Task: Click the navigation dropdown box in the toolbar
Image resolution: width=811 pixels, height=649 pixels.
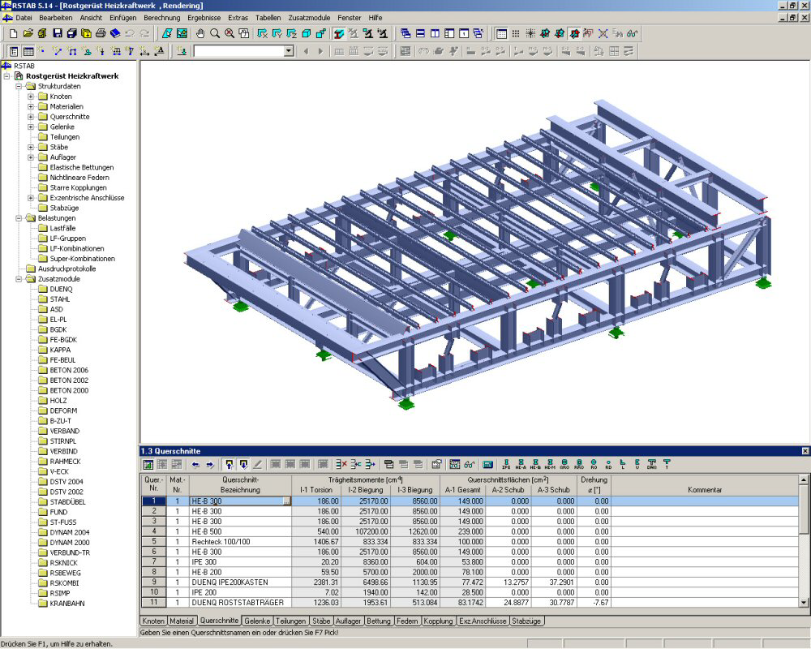Action: (243, 50)
